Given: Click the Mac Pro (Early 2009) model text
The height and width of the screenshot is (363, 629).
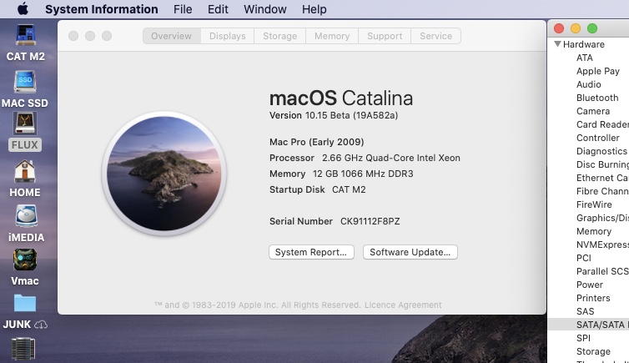Looking at the screenshot, I should click(x=316, y=142).
